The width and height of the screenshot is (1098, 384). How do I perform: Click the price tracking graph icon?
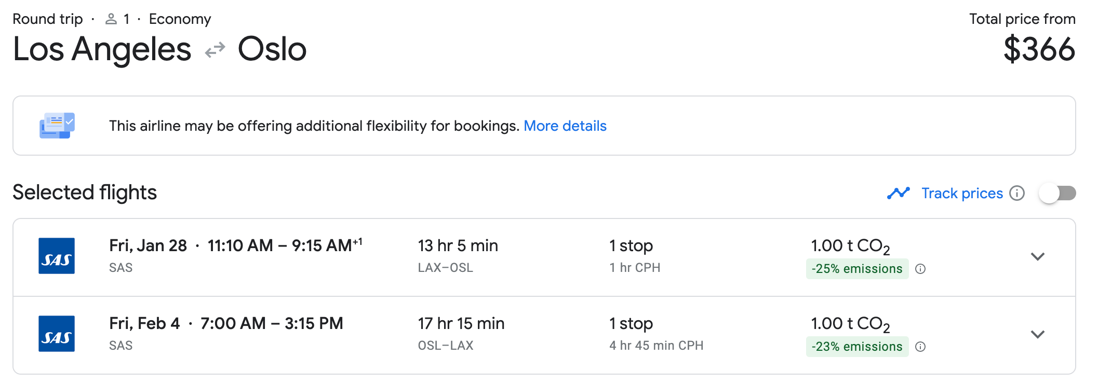pyautogui.click(x=899, y=193)
